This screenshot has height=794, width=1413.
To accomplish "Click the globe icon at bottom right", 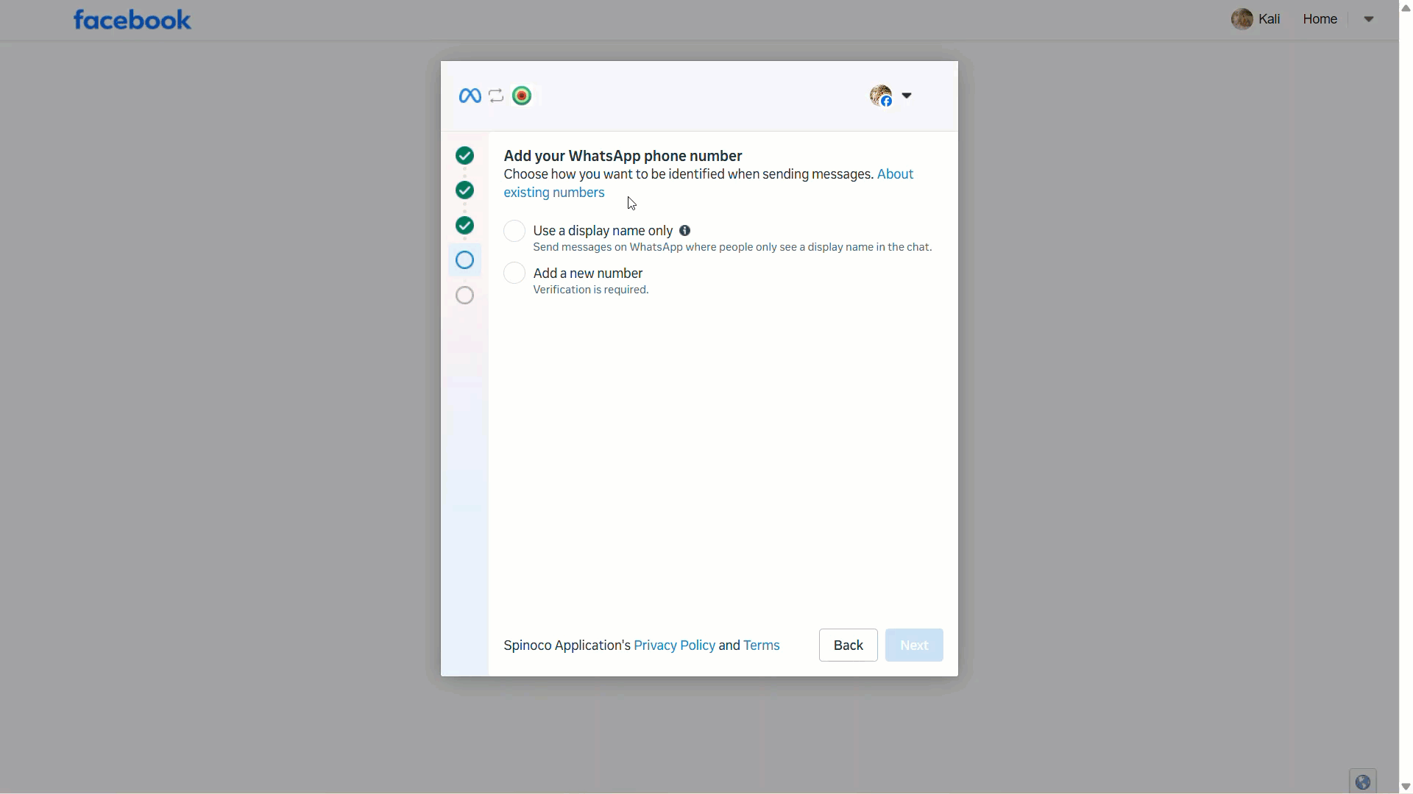I will coord(1362,782).
